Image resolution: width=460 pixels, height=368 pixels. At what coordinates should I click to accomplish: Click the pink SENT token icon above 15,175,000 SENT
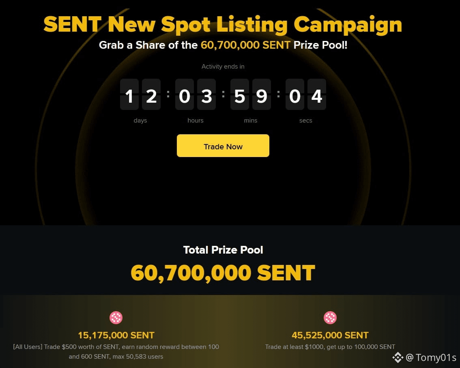pos(116,318)
